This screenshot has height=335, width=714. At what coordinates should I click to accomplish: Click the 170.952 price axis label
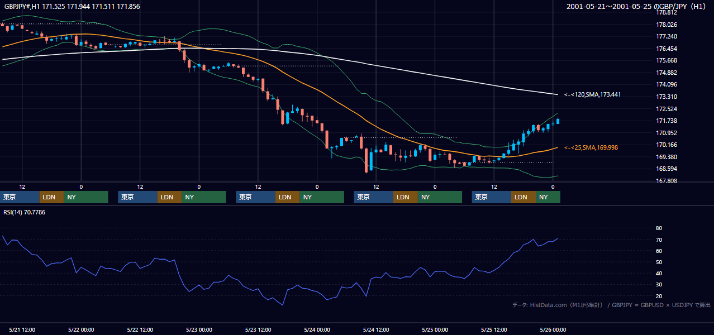[x=667, y=133]
